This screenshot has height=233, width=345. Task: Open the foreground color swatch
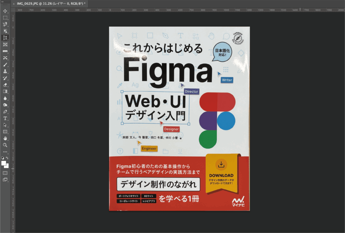(x=4, y=163)
